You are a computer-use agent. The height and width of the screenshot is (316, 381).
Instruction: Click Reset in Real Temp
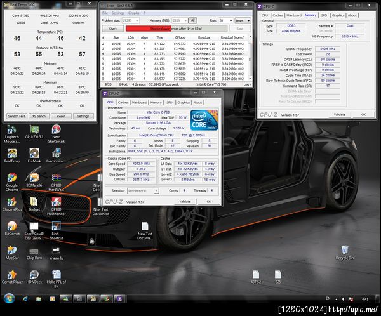61,116
